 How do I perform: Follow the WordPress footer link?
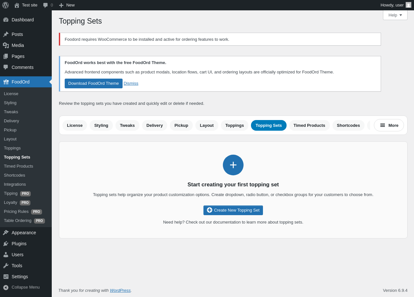tap(120, 291)
